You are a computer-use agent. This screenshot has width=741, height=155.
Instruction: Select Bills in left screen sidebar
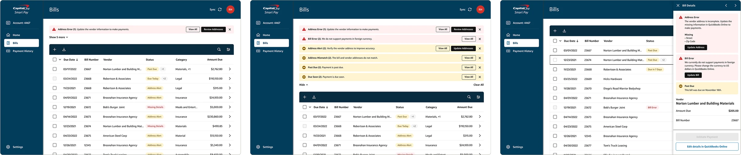tap(21, 43)
